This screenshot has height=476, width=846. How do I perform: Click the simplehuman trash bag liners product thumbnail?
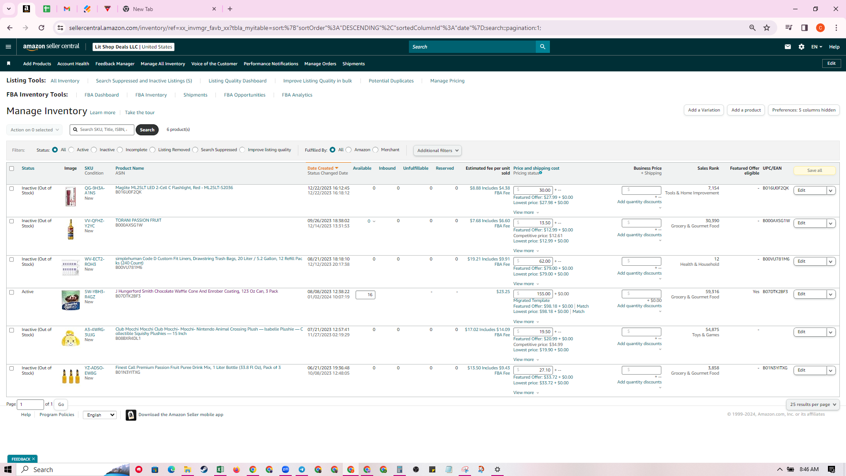coord(70,267)
